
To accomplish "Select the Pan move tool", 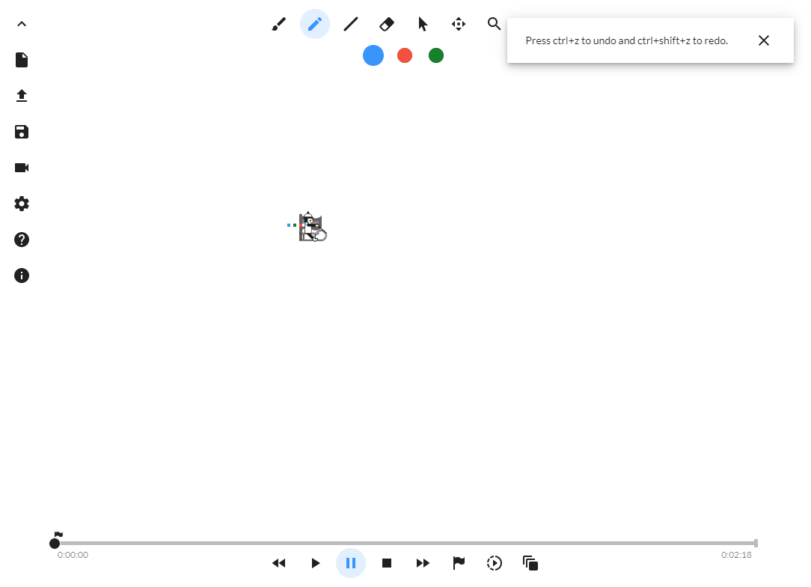I will point(459,24).
